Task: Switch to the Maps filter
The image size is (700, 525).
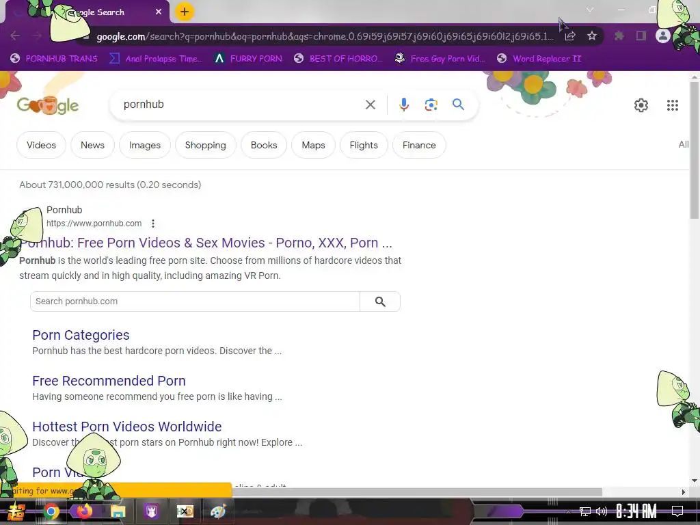Action: 313,145
